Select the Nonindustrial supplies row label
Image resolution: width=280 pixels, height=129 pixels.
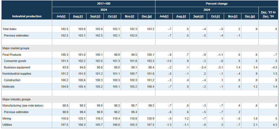[16, 74]
